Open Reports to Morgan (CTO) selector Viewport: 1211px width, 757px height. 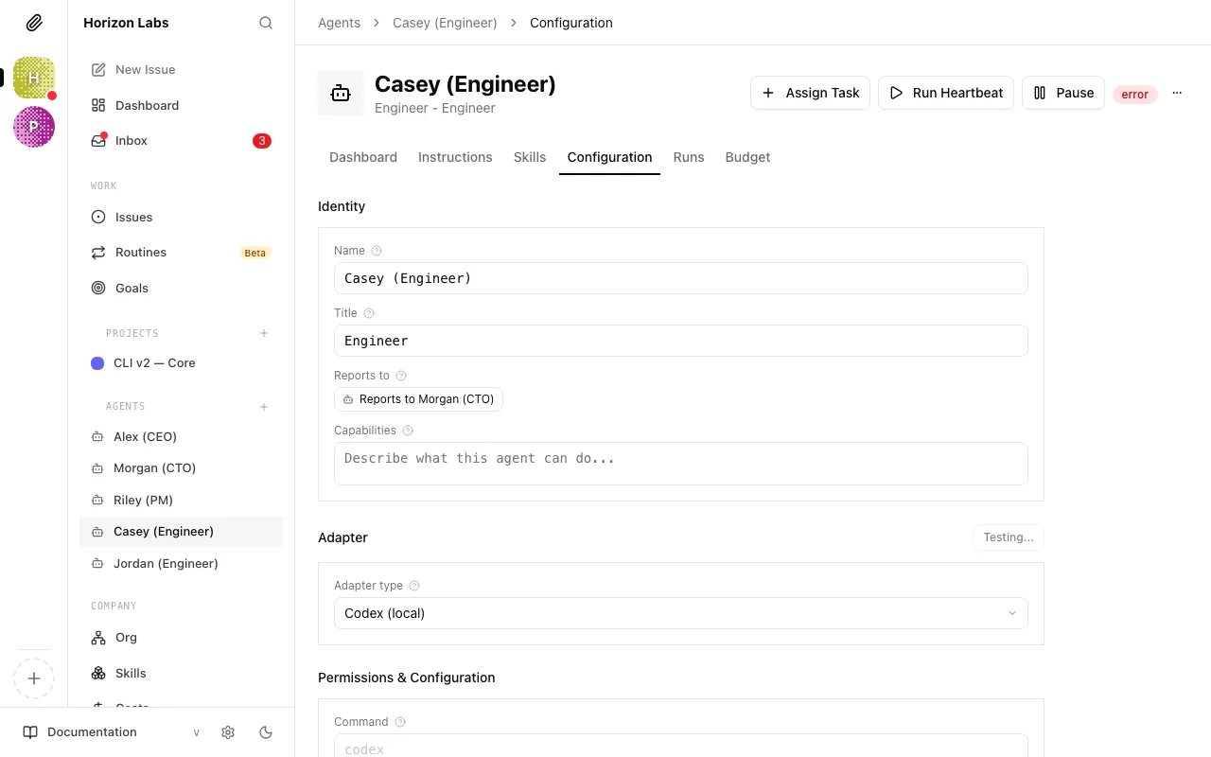pos(418,399)
